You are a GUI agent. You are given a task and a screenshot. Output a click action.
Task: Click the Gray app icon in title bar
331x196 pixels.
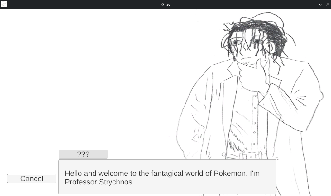(x=4, y=4)
